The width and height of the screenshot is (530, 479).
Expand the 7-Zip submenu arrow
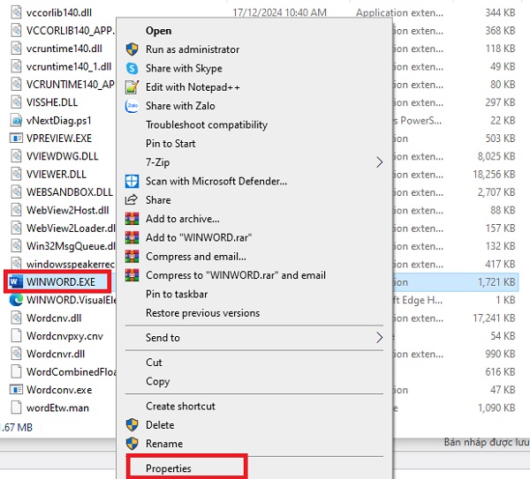(x=379, y=162)
